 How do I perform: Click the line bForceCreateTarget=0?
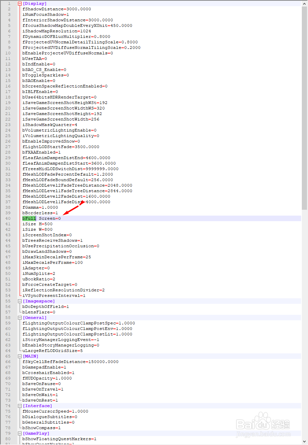pyautogui.click(x=50, y=284)
